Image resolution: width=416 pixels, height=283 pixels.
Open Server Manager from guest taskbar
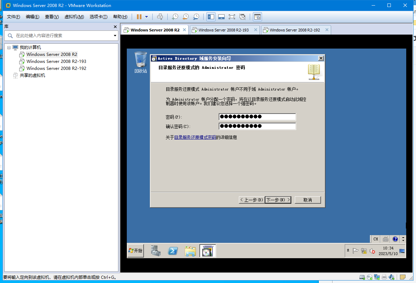tap(156, 251)
